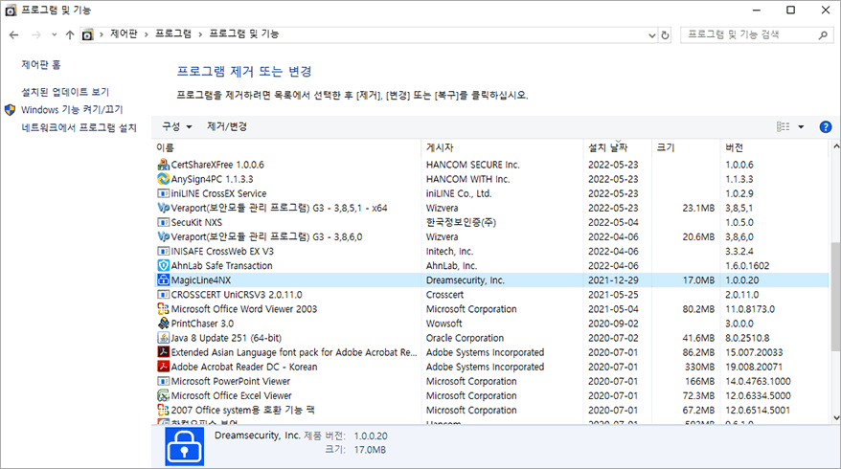Select publisher Dreamsecurity, Inc. in the list
841x469 pixels.
pos(465,280)
